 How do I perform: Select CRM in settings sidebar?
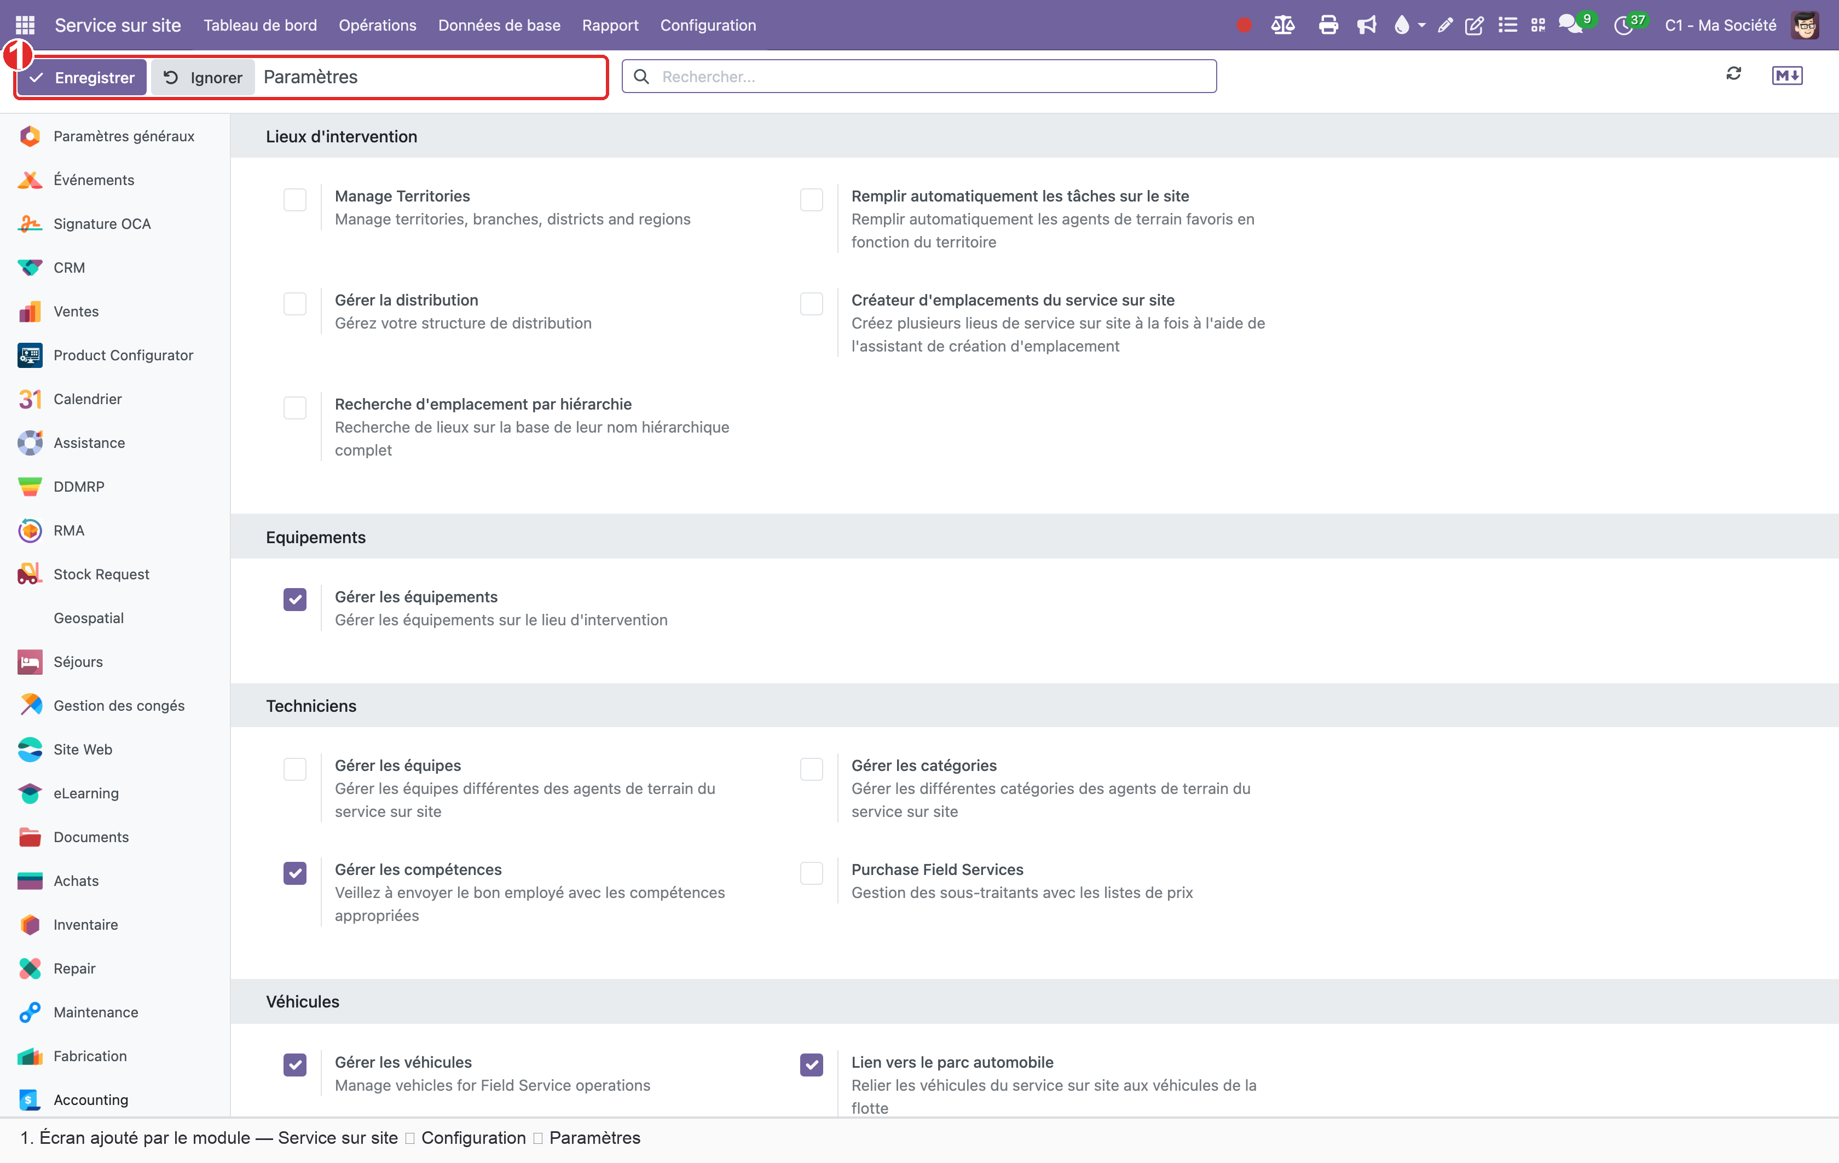[114, 267]
